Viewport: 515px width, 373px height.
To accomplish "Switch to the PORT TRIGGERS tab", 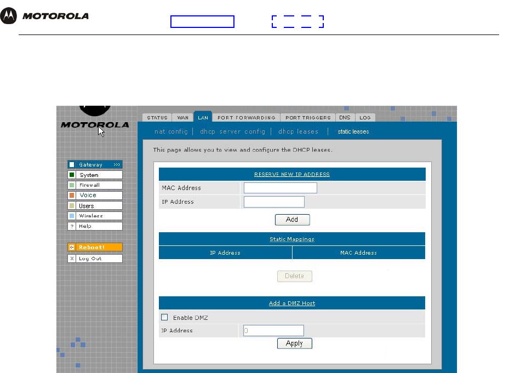I will coord(308,118).
